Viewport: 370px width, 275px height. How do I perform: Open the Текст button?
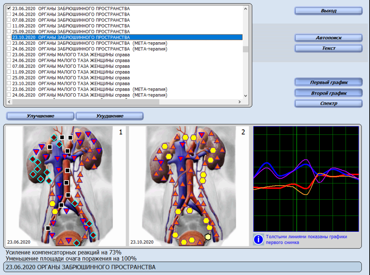coord(328,48)
